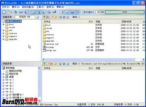Open the dropdown arrow beside Open icon
This screenshot has height=107, width=146.
point(12,12)
